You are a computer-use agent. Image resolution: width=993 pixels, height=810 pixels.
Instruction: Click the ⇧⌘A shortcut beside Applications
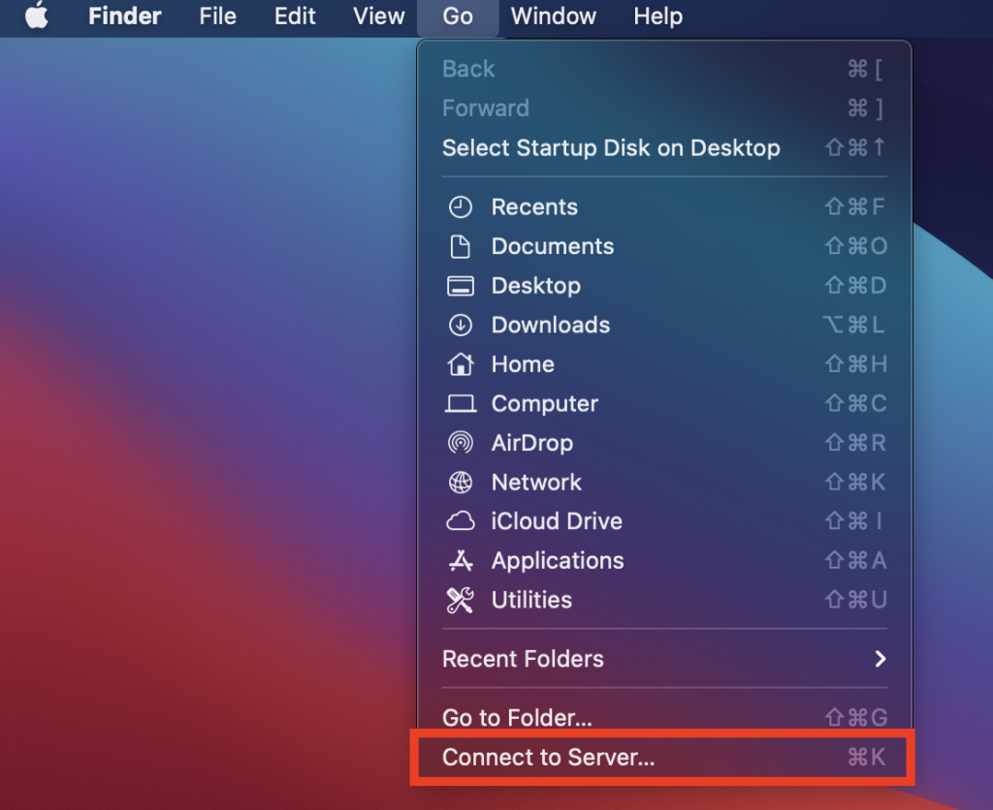[x=855, y=561]
